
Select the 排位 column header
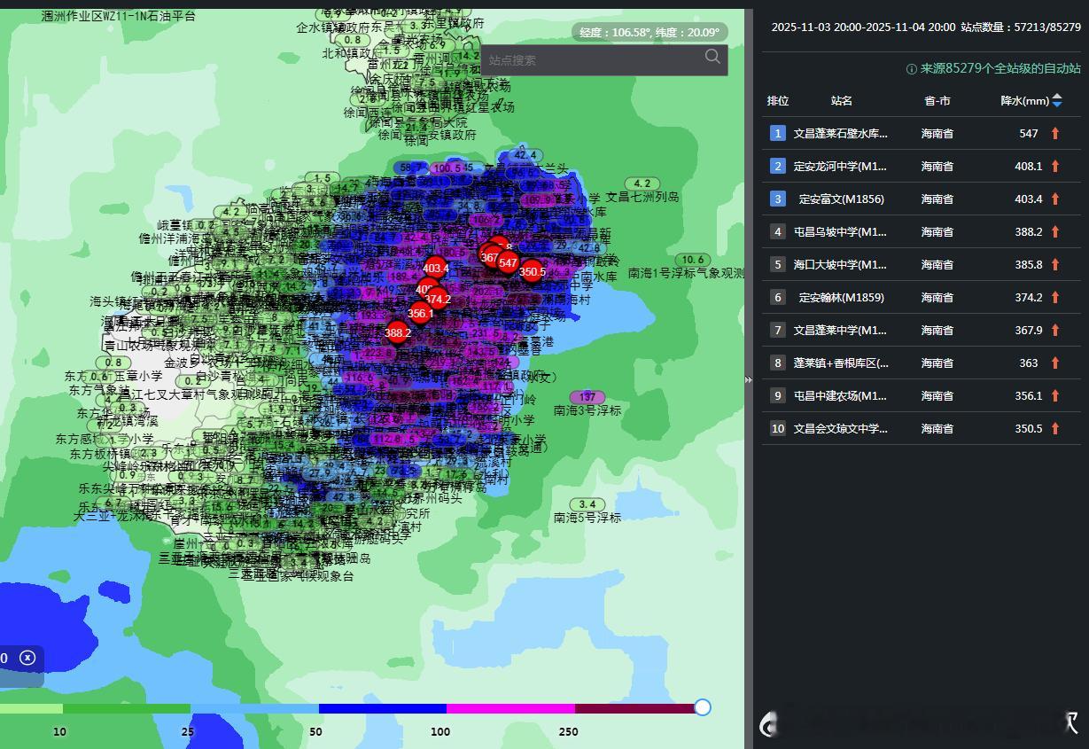777,101
